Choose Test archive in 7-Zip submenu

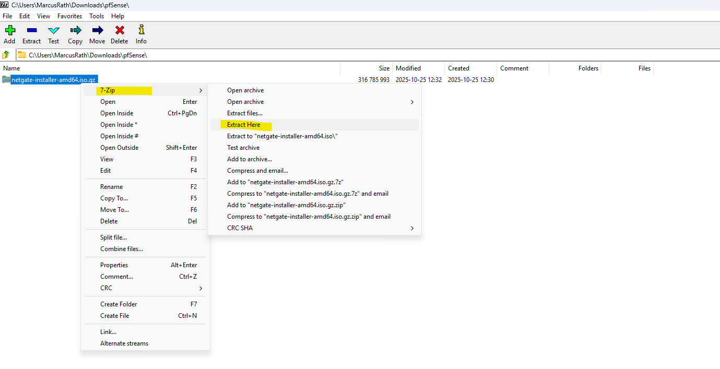tap(243, 148)
